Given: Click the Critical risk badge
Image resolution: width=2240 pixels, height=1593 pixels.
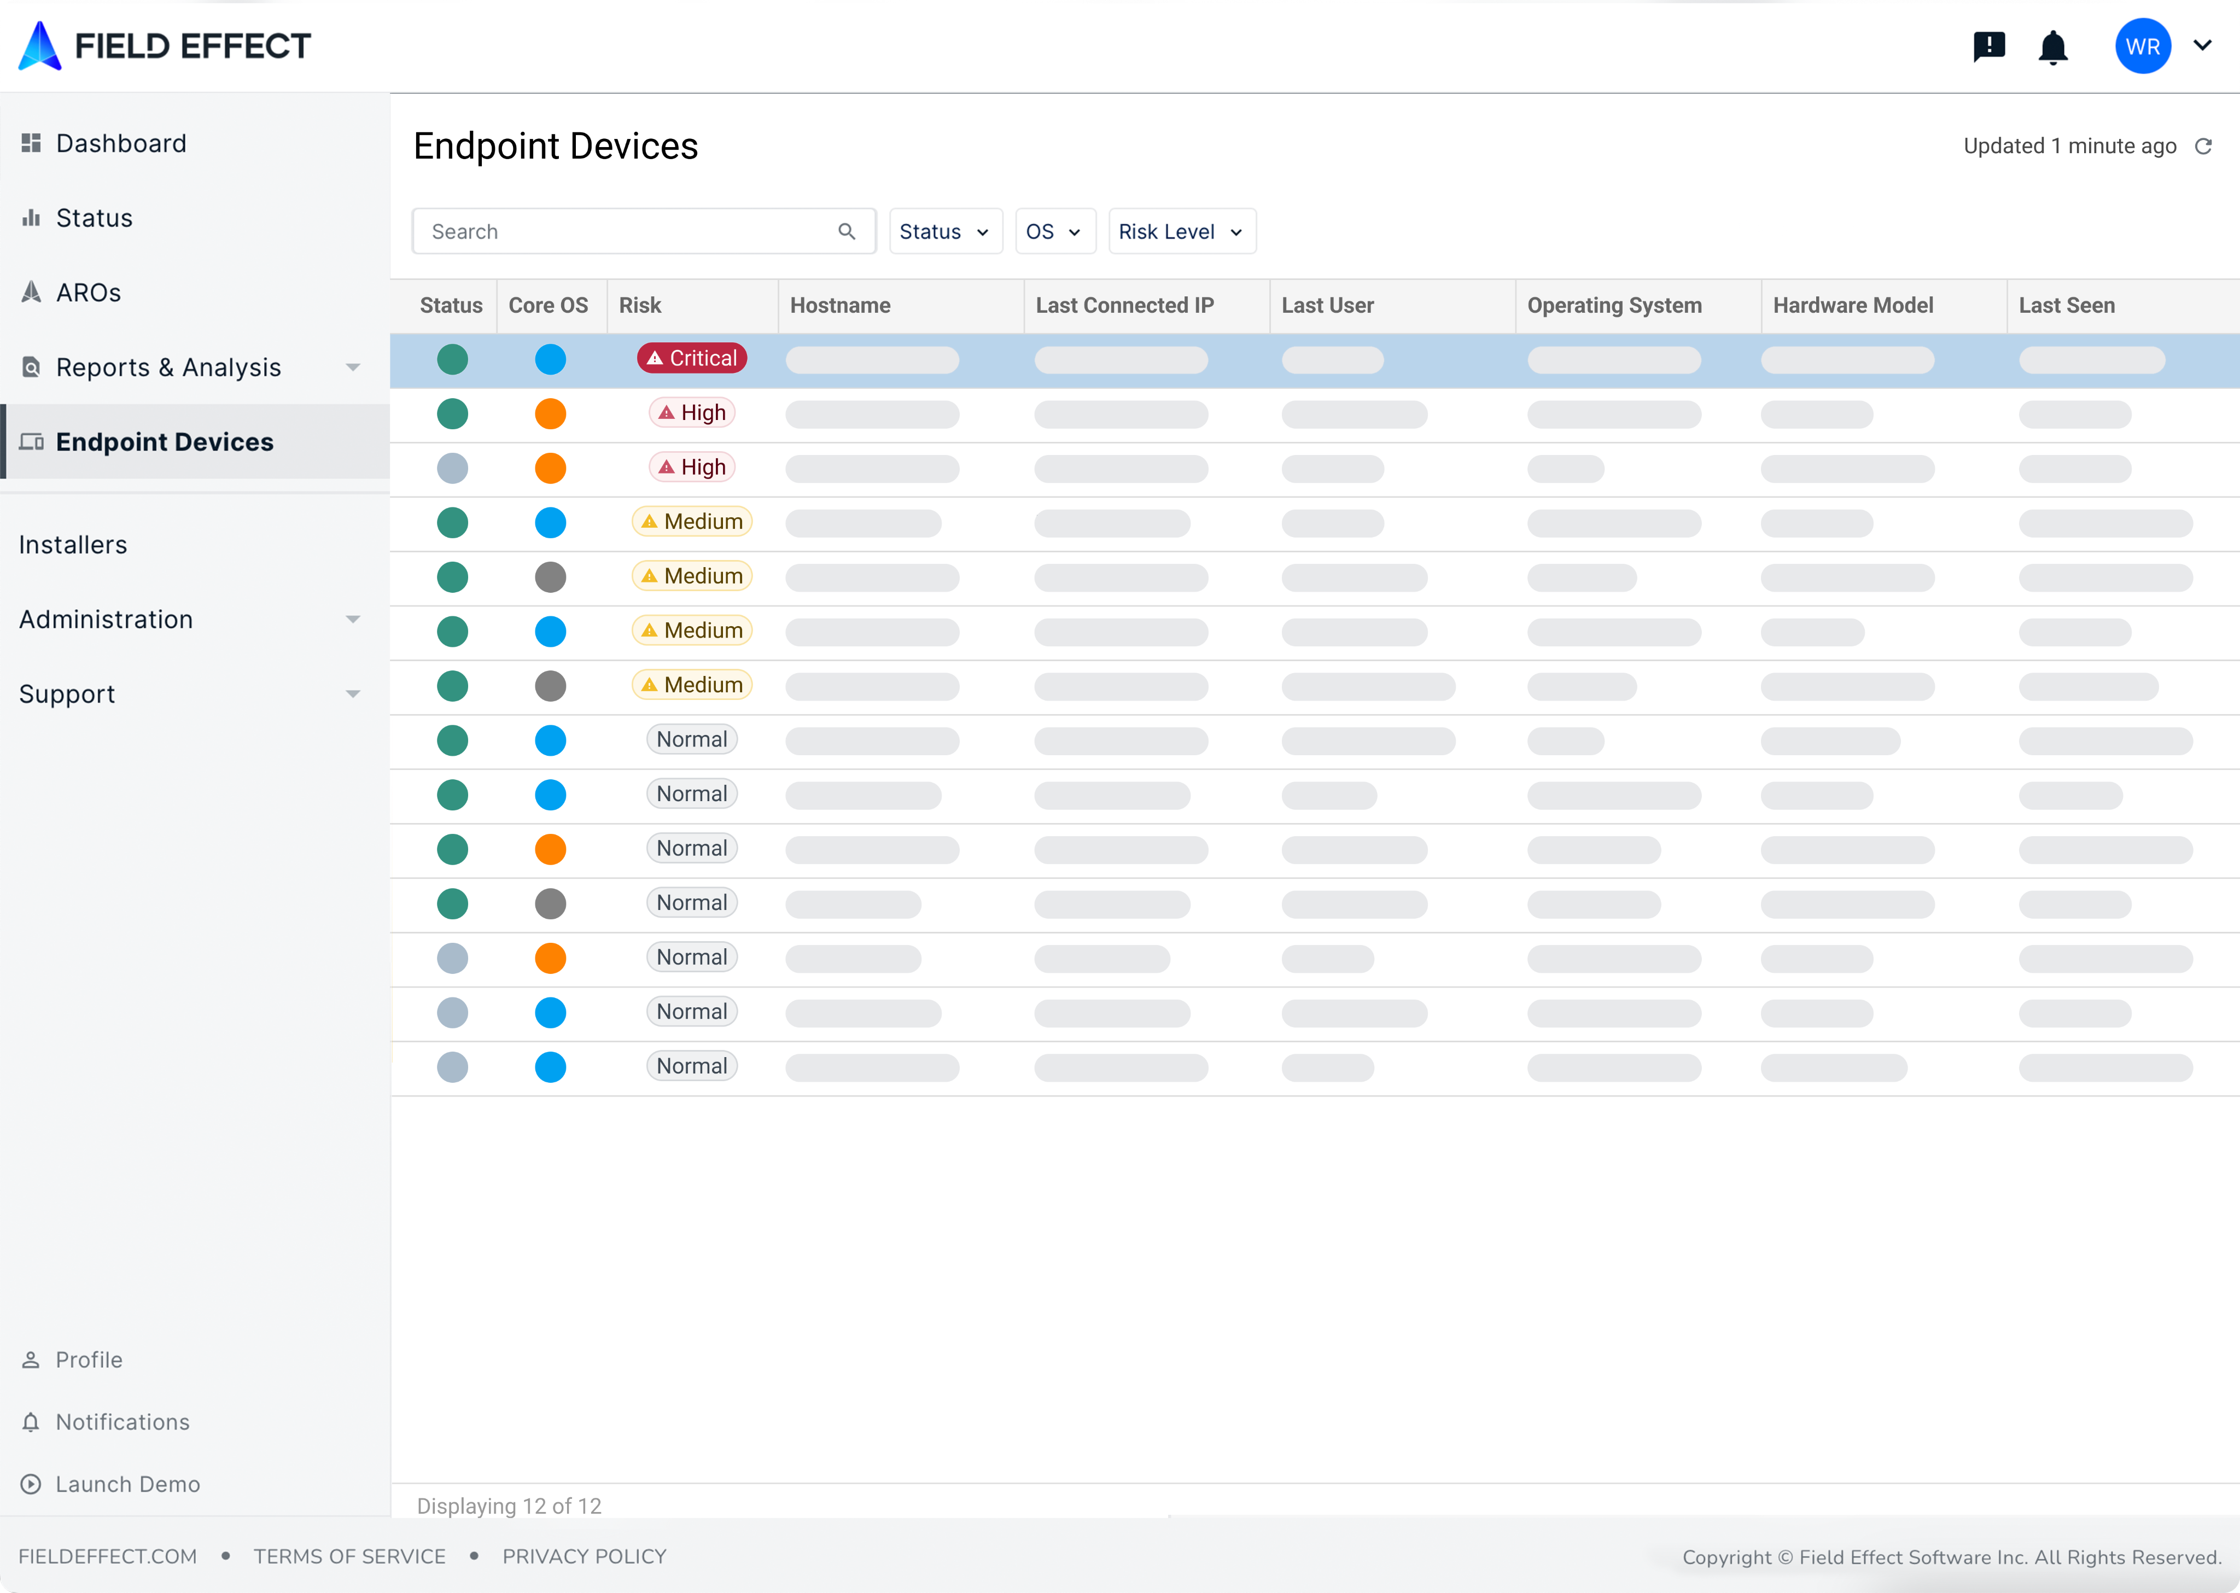Looking at the screenshot, I should coord(691,359).
